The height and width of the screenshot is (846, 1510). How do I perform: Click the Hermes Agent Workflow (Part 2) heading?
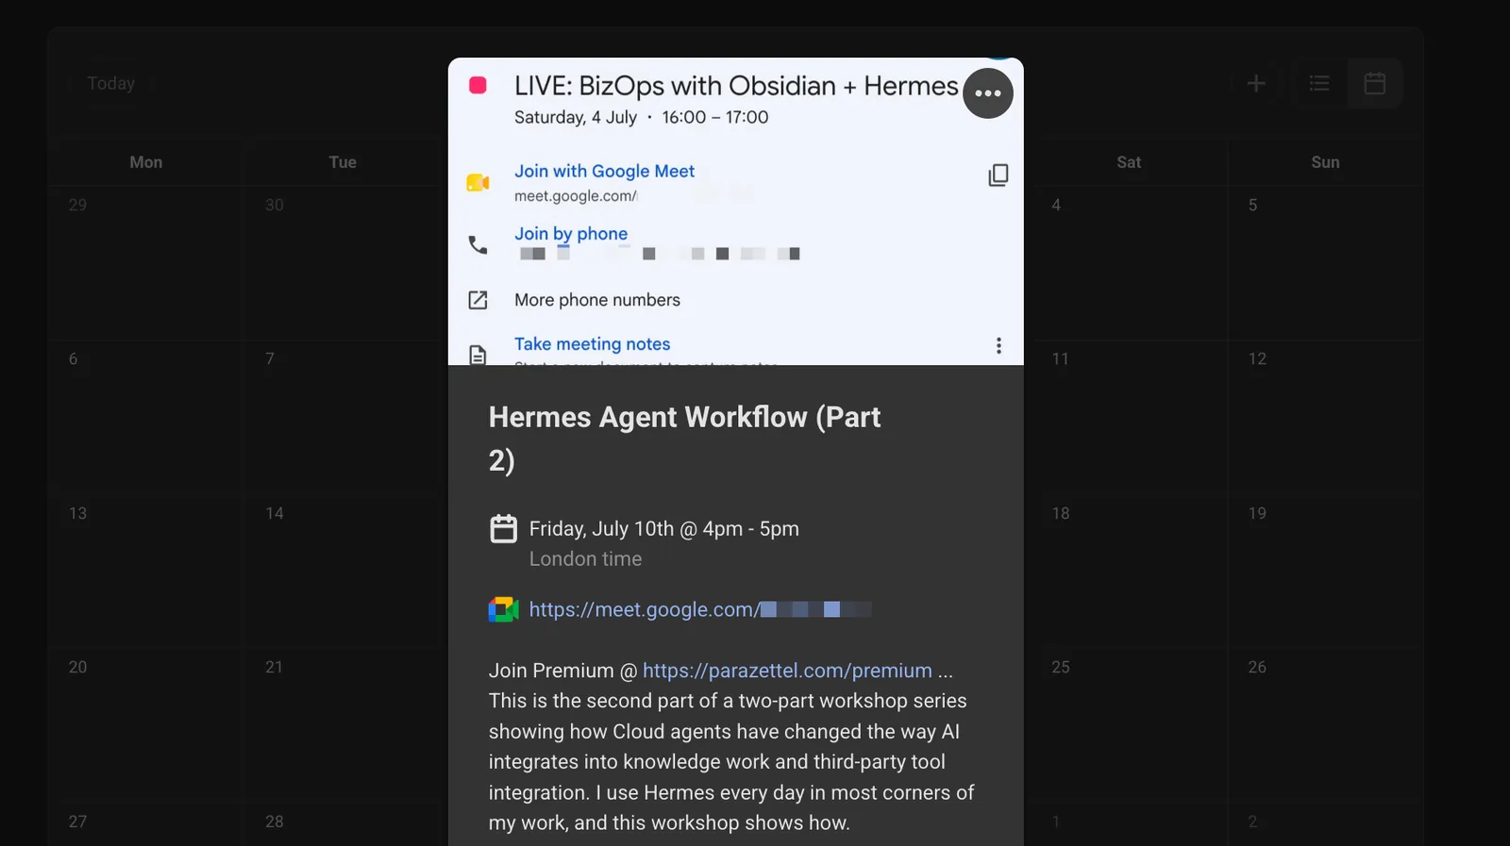click(x=685, y=439)
